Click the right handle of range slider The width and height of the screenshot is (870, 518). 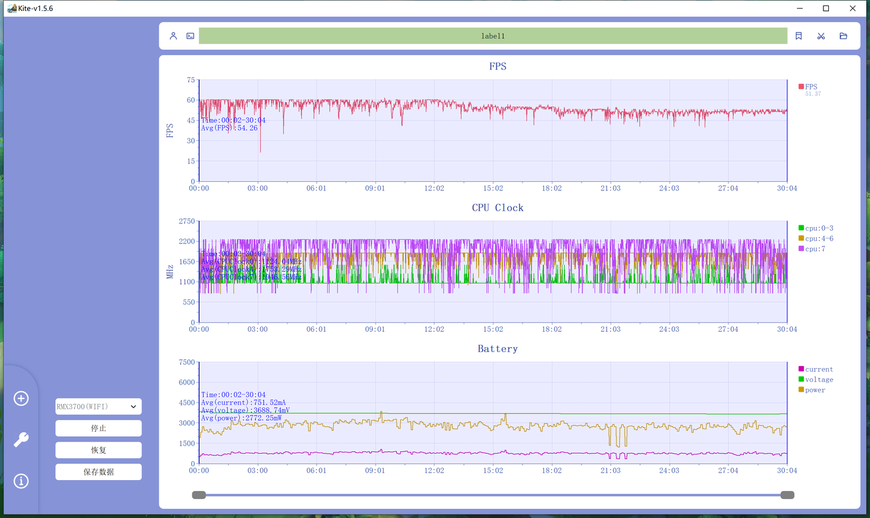[787, 495]
